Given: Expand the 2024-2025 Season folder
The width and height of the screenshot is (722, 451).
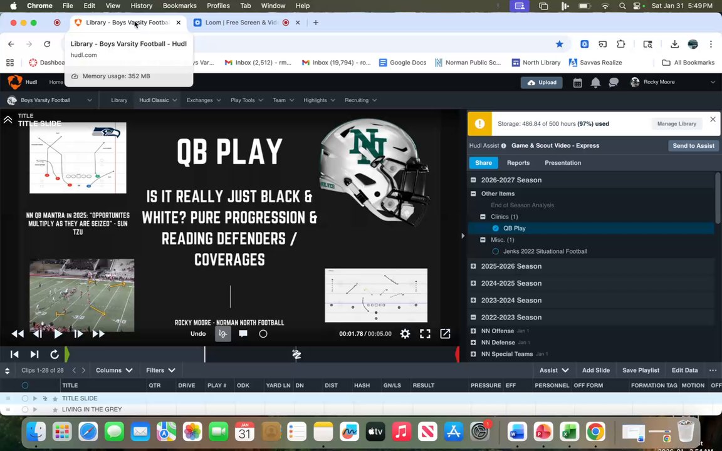Looking at the screenshot, I should (473, 283).
